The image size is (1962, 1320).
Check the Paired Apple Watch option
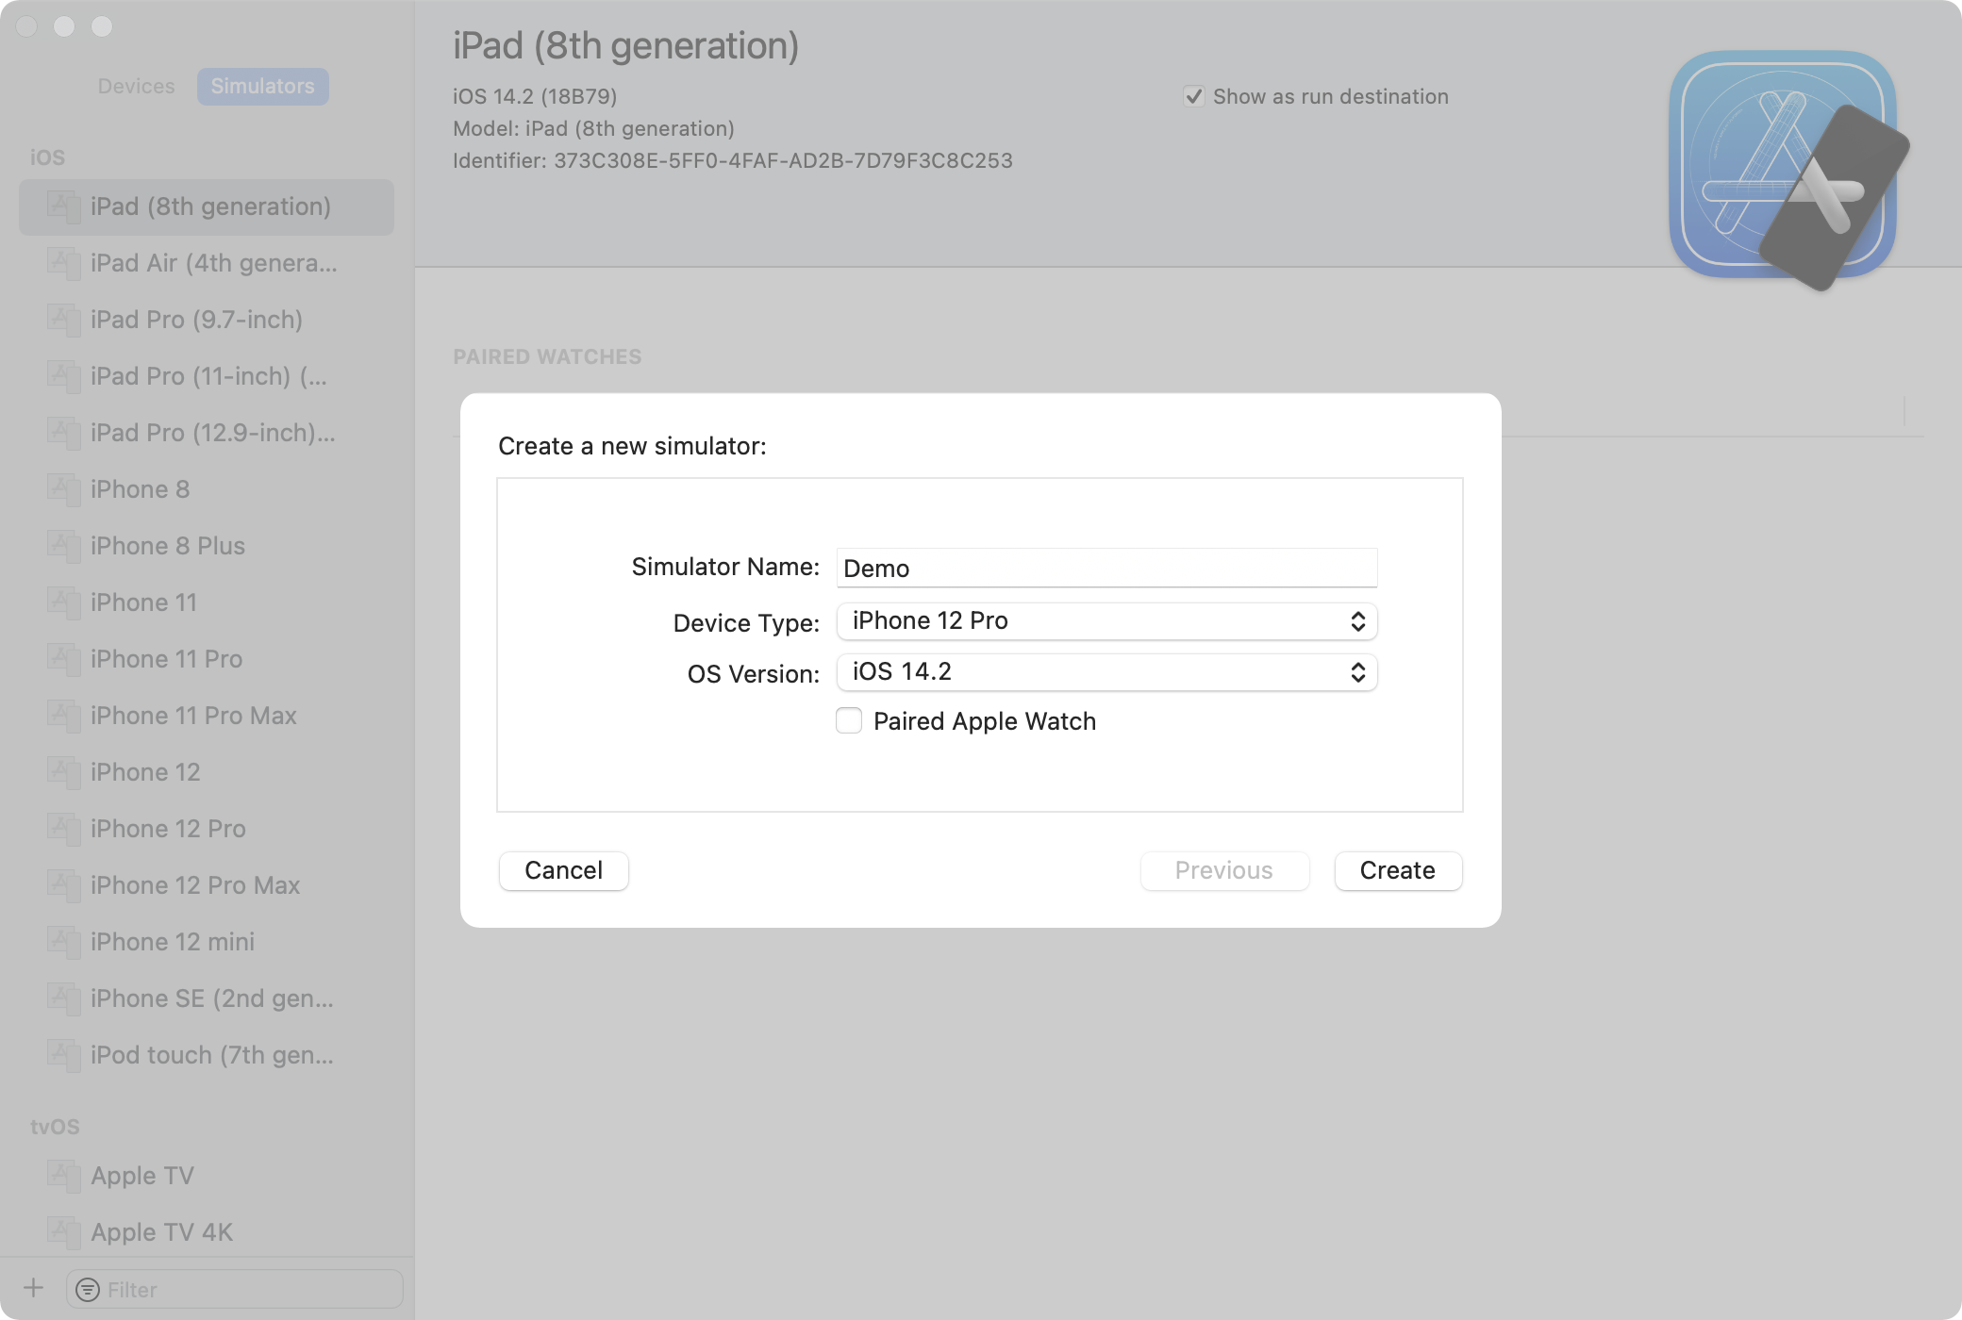click(848, 720)
